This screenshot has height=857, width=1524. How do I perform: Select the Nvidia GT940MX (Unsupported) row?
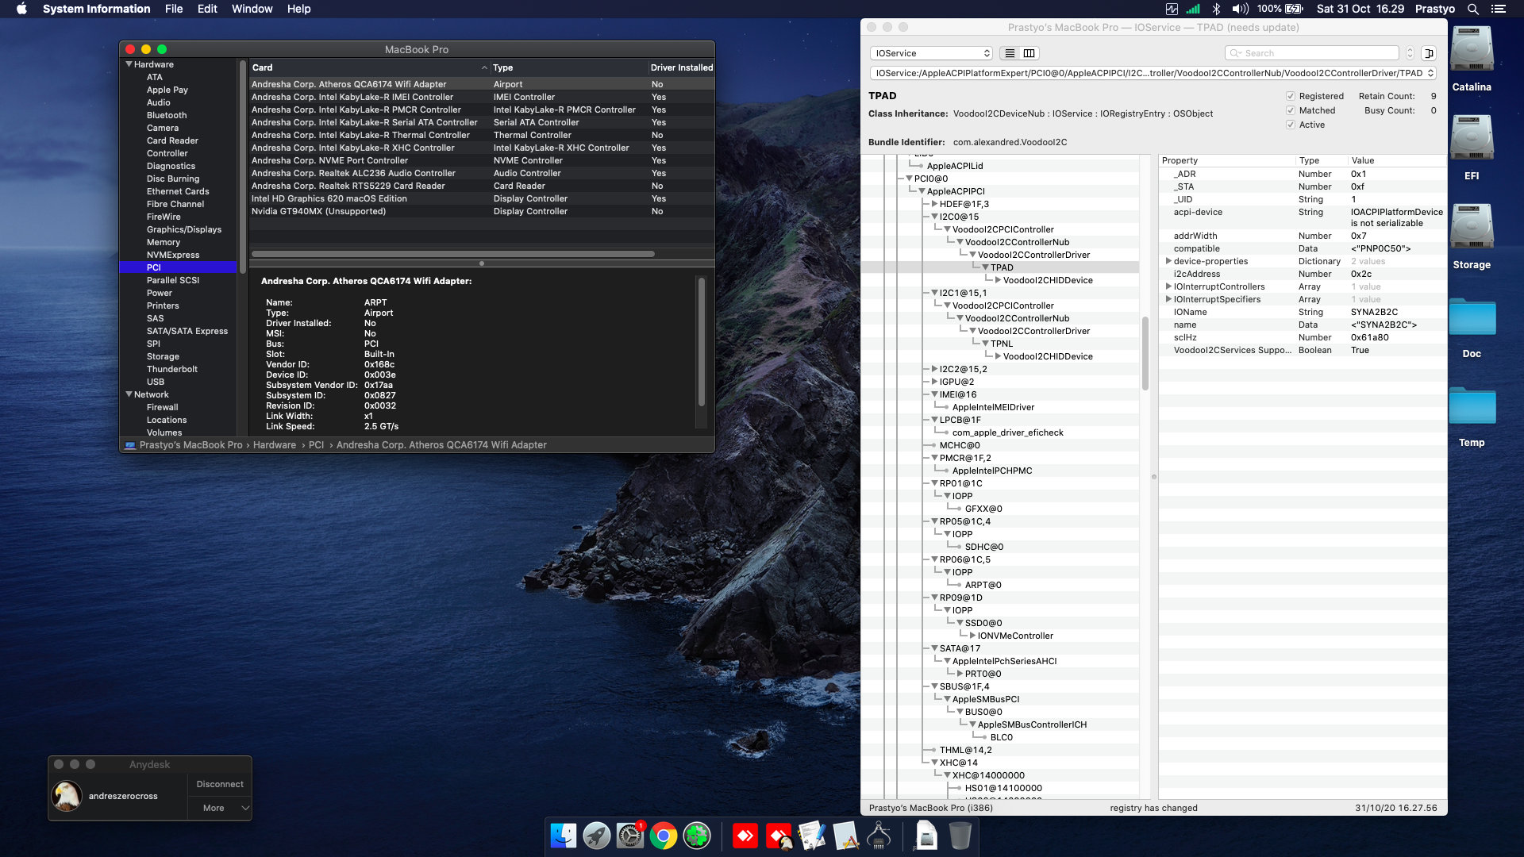click(482, 211)
